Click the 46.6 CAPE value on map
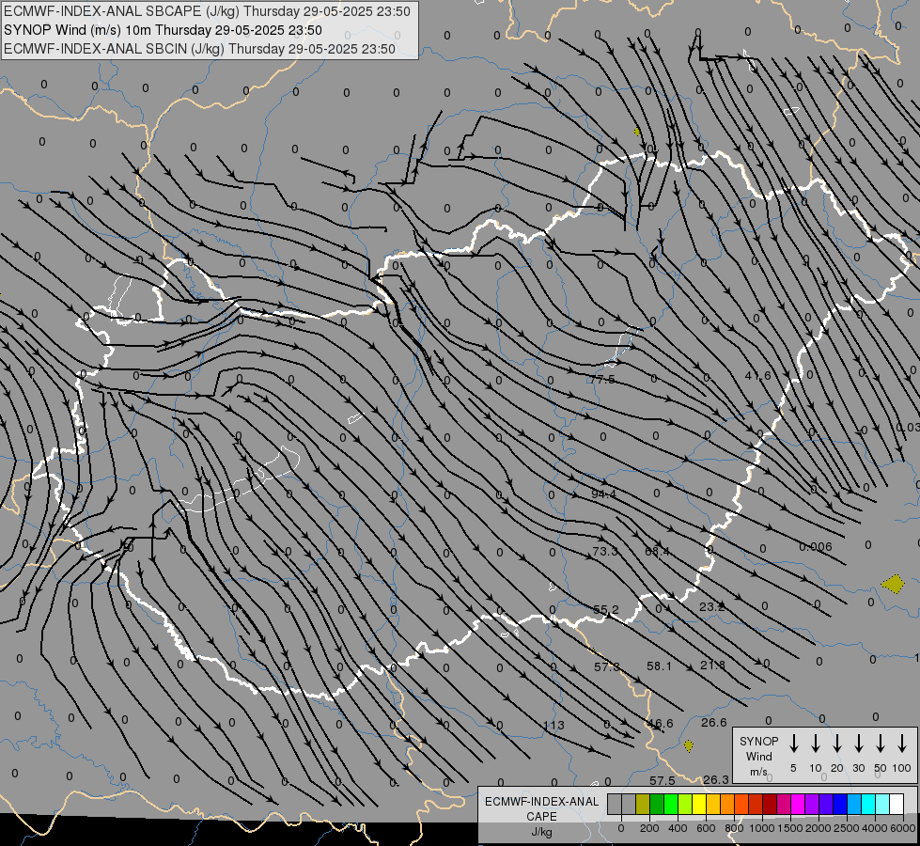Image resolution: width=920 pixels, height=846 pixels. 661,724
